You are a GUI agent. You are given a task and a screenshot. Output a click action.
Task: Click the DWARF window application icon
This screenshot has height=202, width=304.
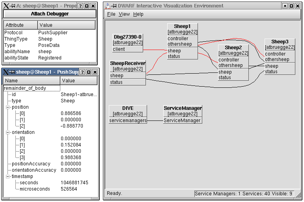pyautogui.click(x=107, y=6)
